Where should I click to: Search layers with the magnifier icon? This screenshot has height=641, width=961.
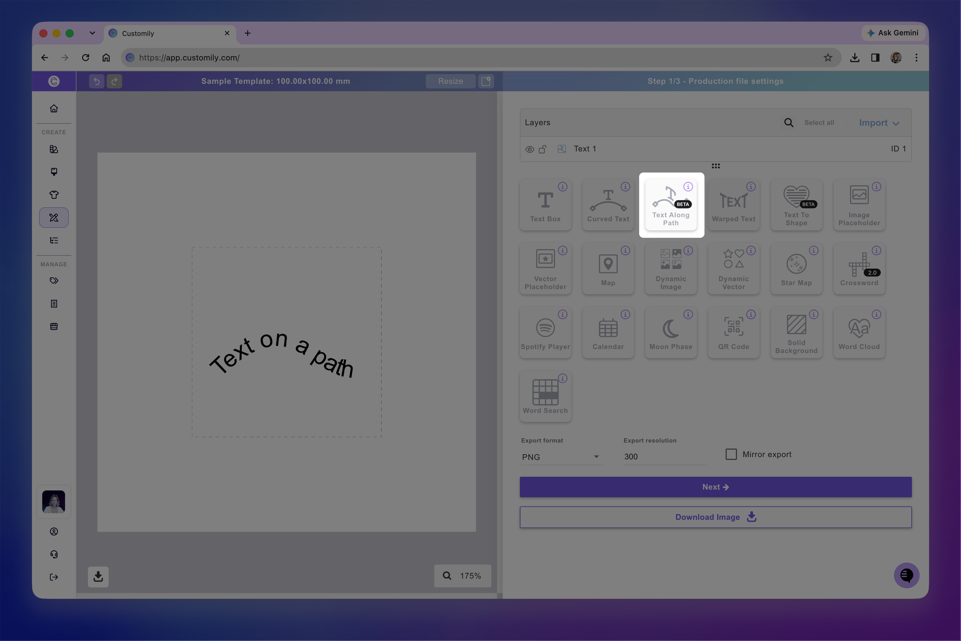click(788, 123)
